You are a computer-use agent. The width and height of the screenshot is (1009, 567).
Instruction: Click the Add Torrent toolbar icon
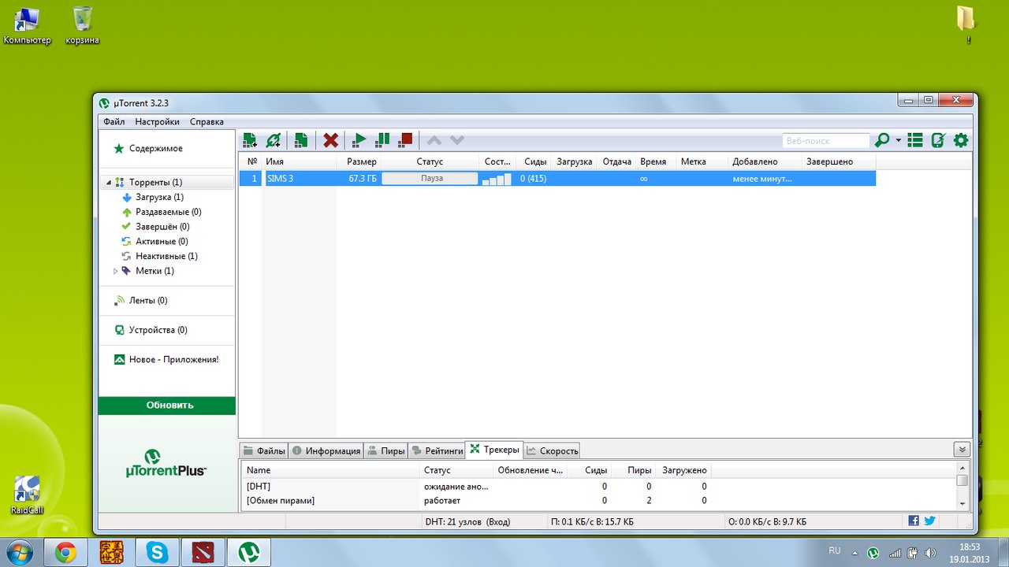(x=250, y=140)
